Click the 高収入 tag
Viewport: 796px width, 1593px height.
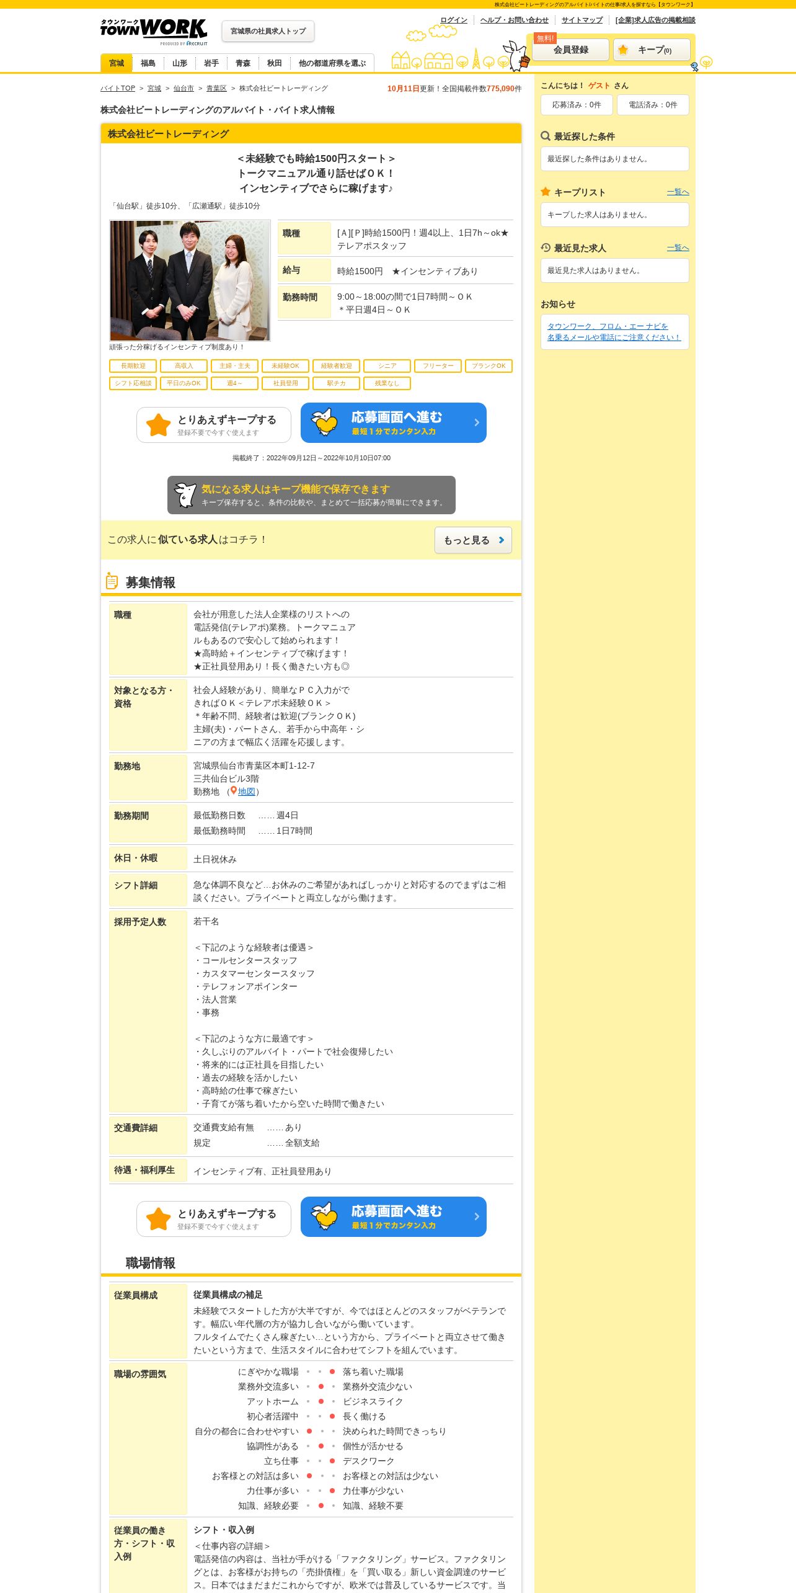(x=184, y=366)
